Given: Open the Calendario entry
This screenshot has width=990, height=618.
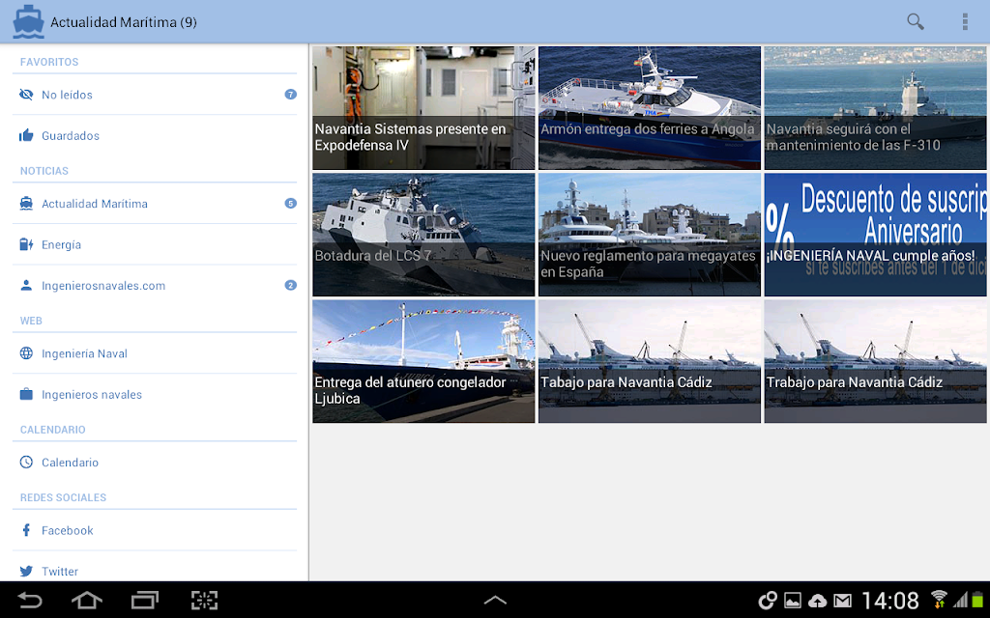Looking at the screenshot, I should tap(155, 463).
